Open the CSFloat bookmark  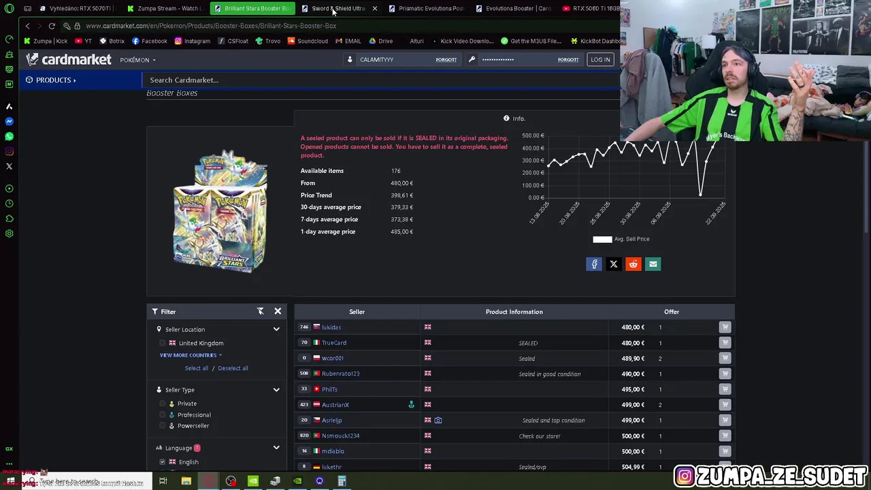[x=233, y=41]
